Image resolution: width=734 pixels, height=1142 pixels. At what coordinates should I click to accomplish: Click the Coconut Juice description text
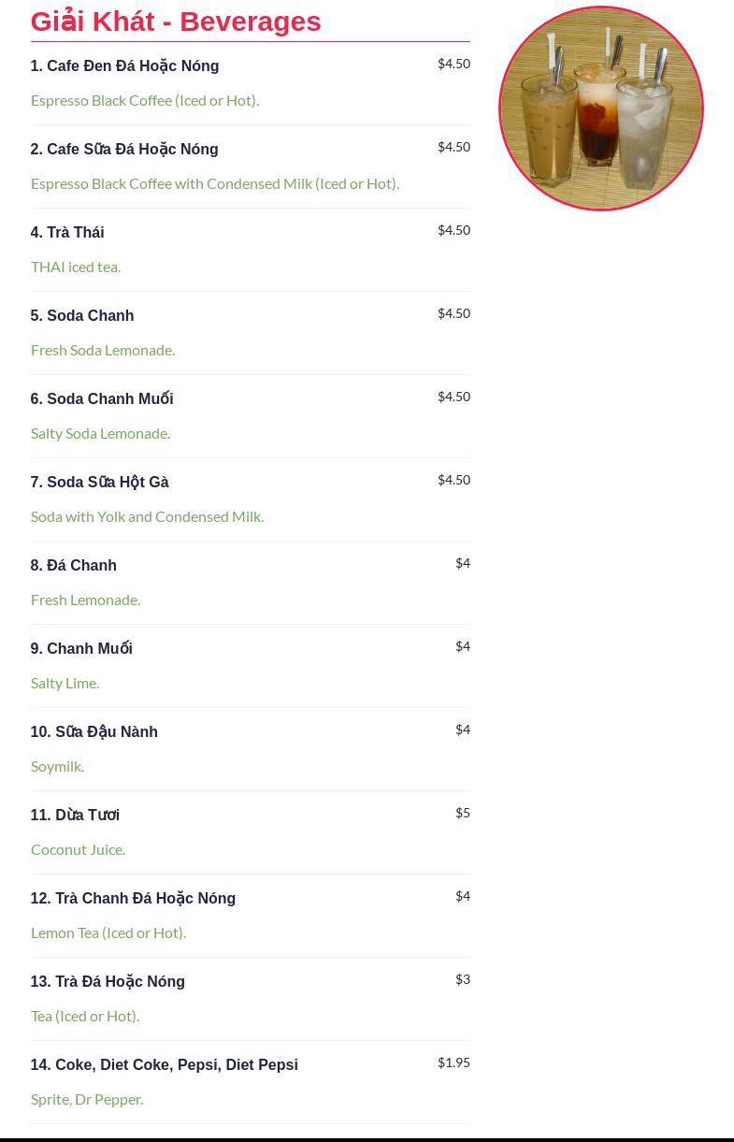(79, 849)
